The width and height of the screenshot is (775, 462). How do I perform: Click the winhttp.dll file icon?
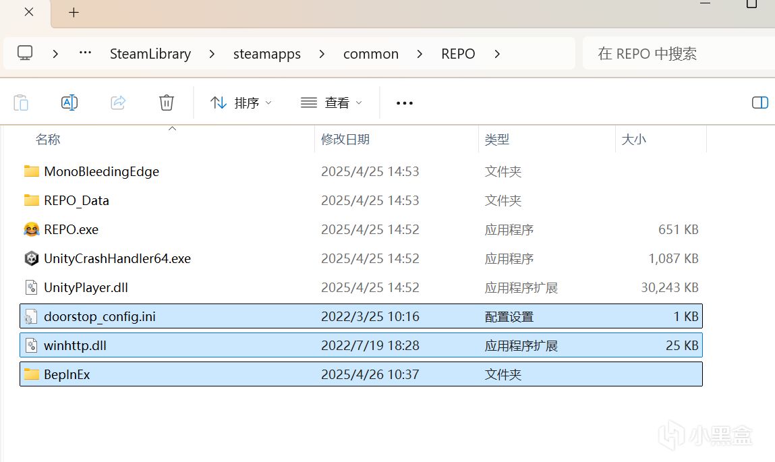(32, 345)
